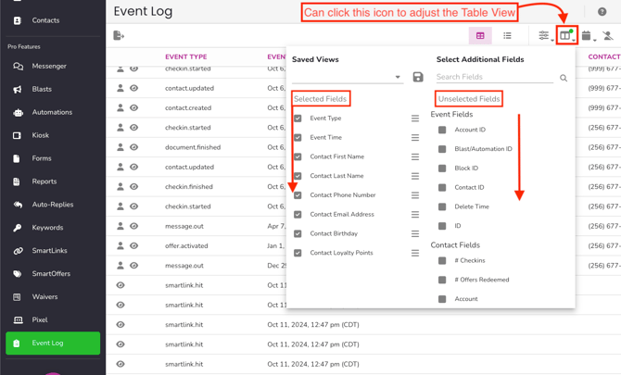Switch to list view

507,36
